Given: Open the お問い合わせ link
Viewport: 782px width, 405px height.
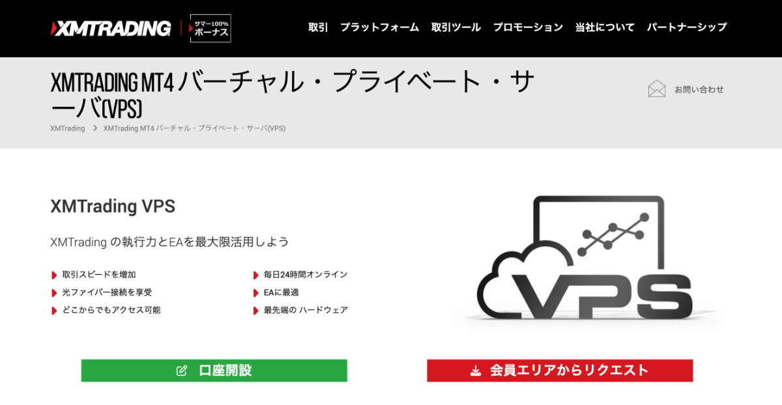Looking at the screenshot, I should (699, 89).
